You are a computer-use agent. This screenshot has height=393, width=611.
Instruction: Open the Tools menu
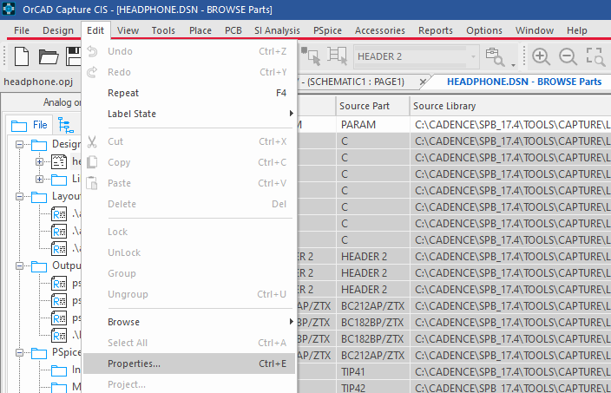[163, 30]
